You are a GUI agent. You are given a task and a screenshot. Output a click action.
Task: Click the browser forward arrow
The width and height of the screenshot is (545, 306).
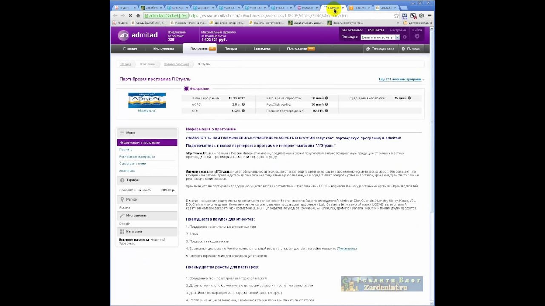click(123, 16)
